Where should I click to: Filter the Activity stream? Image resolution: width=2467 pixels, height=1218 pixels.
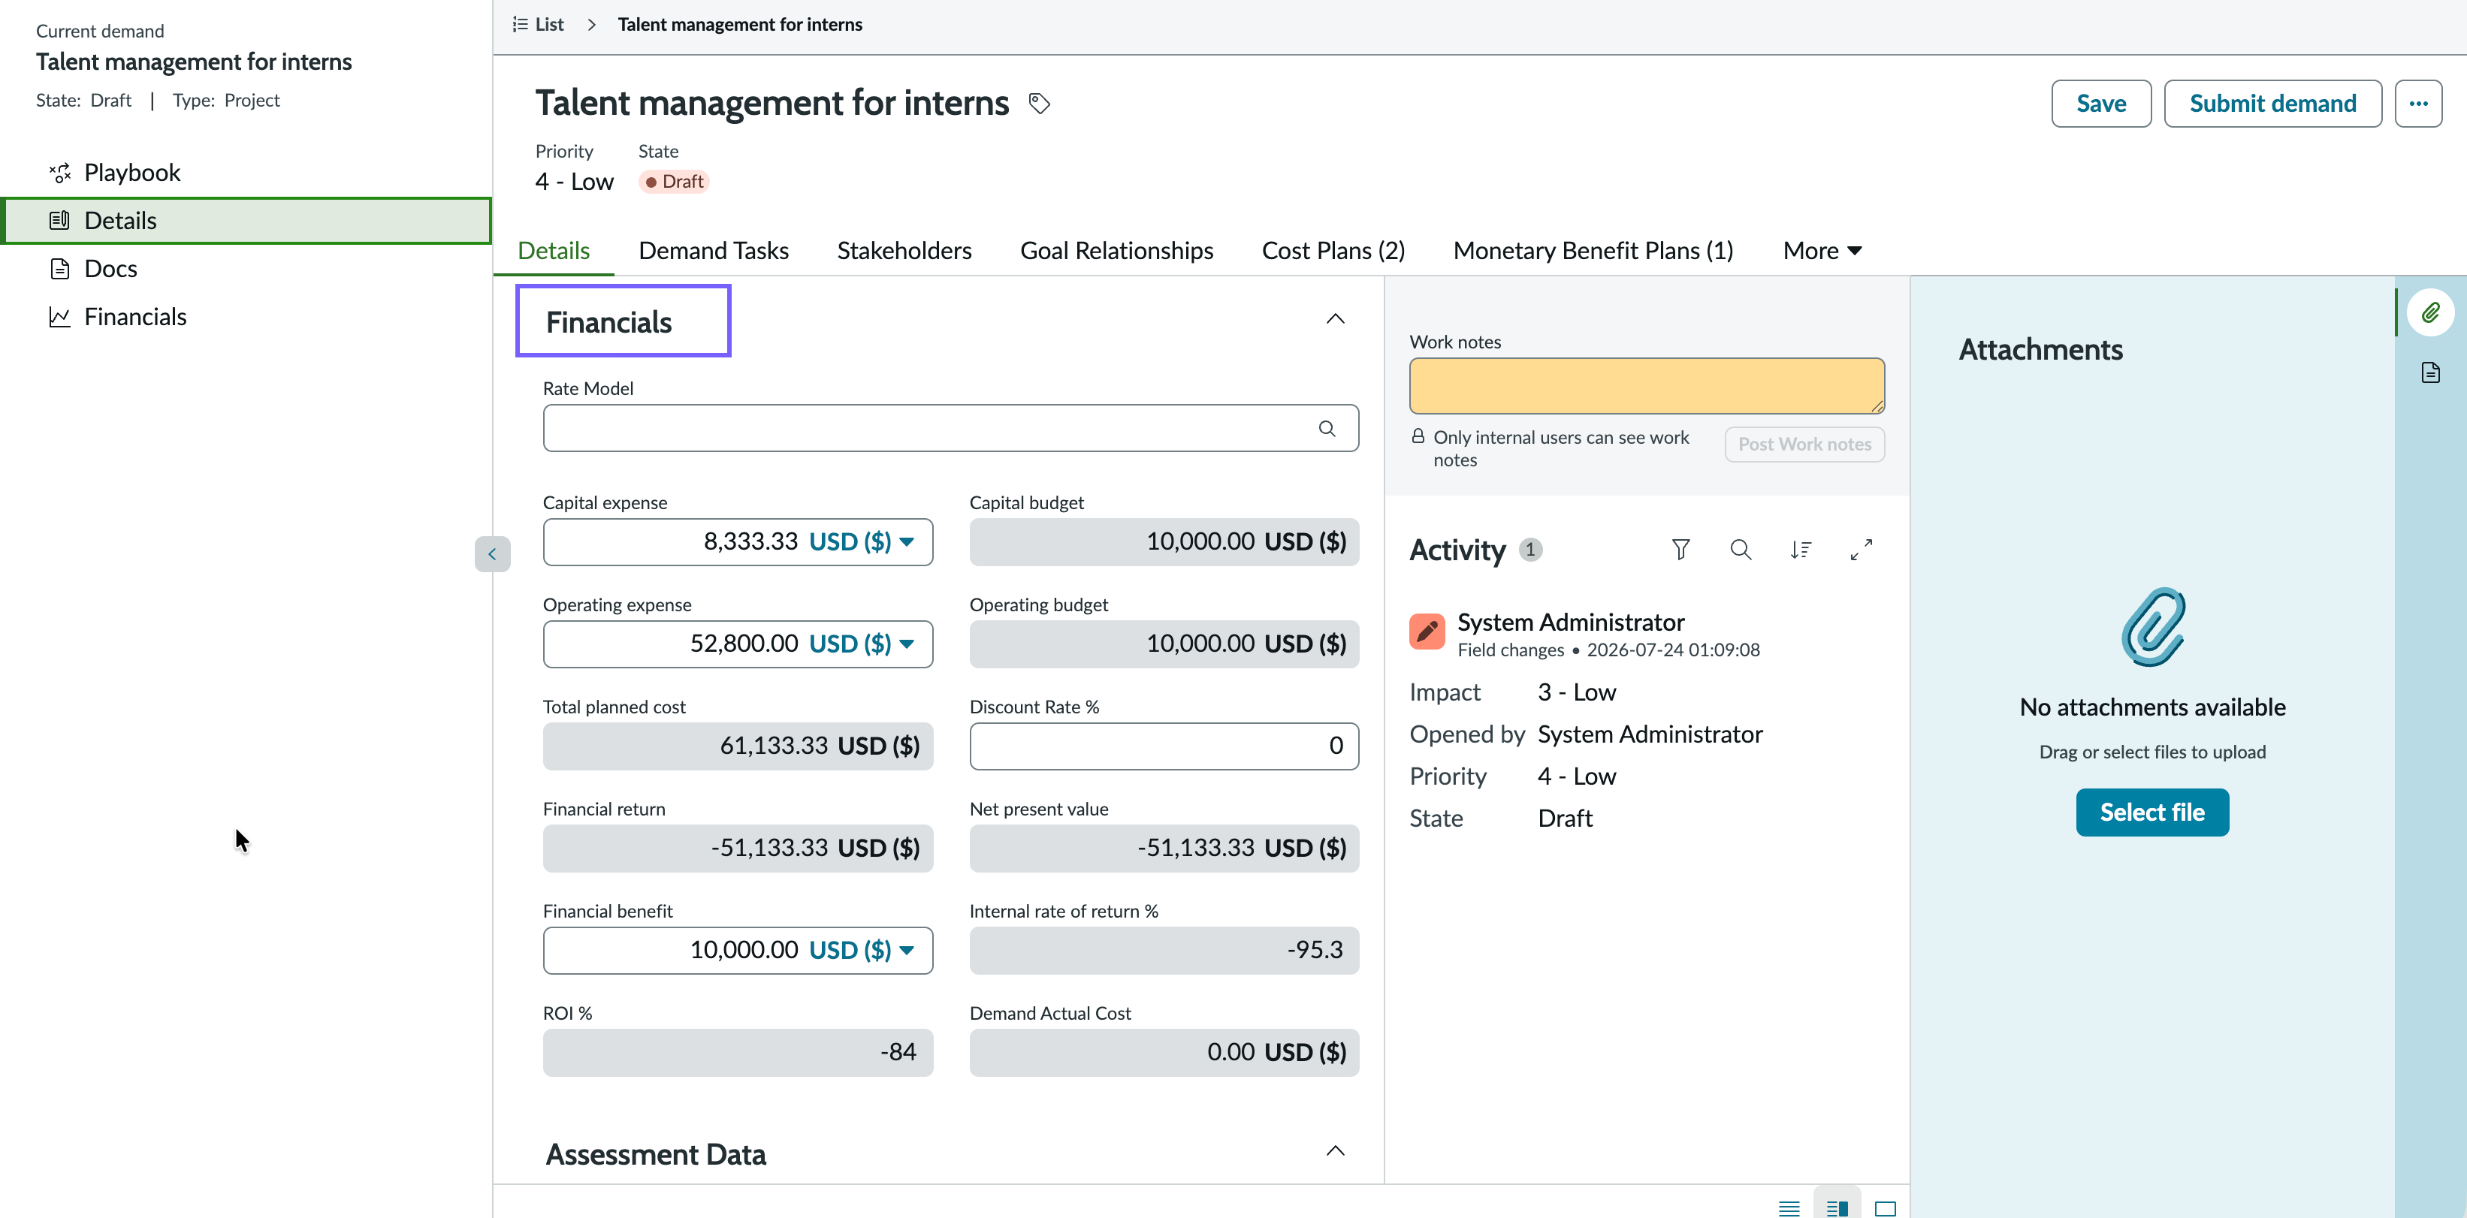(x=1680, y=550)
